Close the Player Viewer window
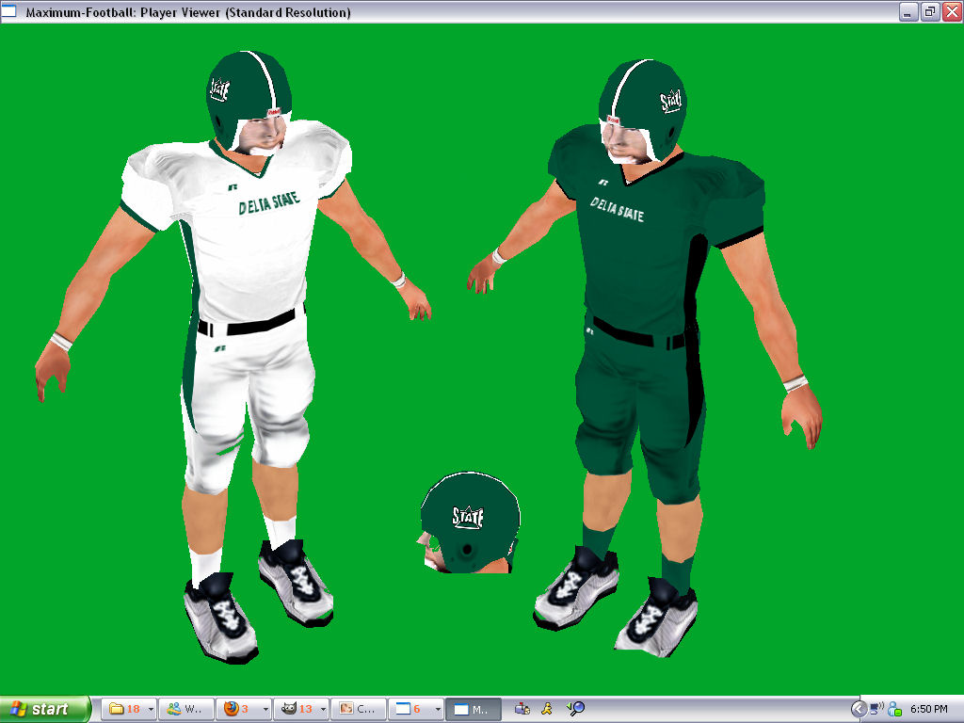Image resolution: width=964 pixels, height=723 pixels. (953, 11)
